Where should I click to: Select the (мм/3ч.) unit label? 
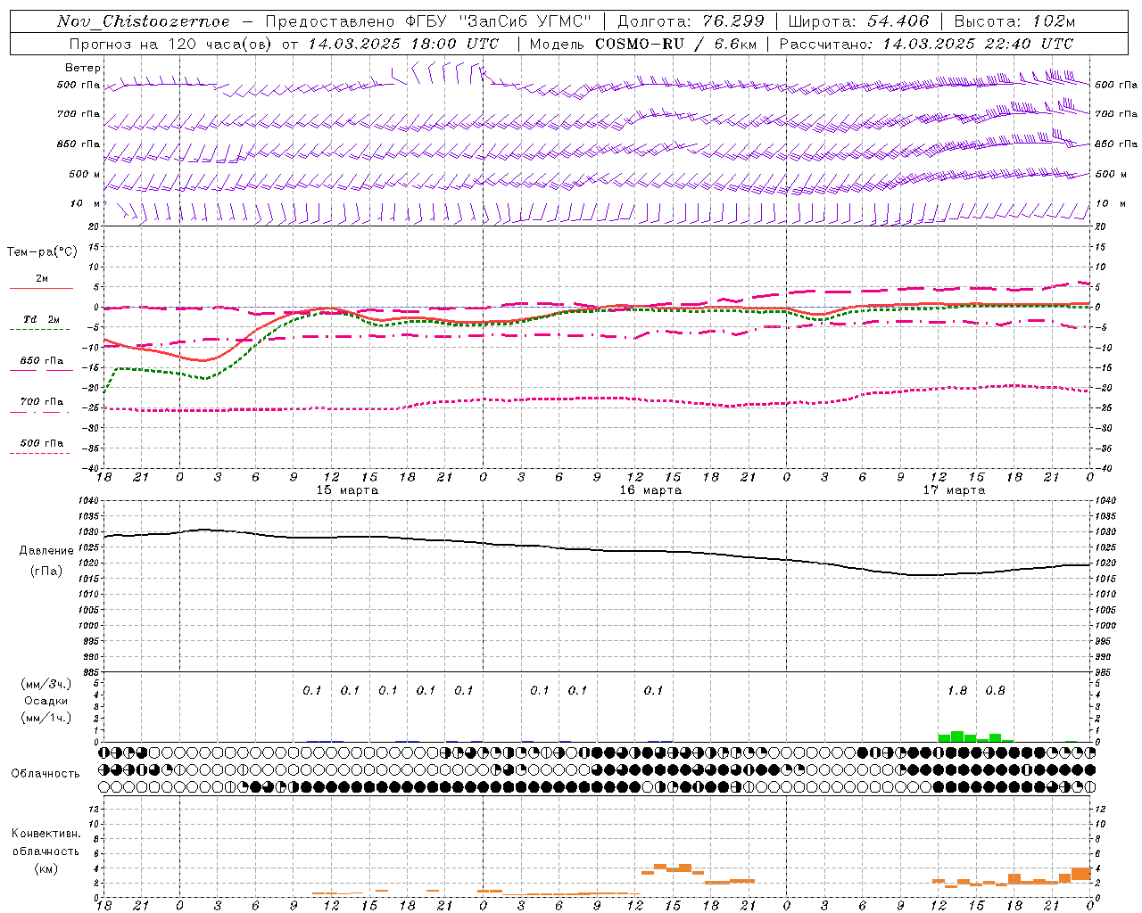click(x=46, y=685)
